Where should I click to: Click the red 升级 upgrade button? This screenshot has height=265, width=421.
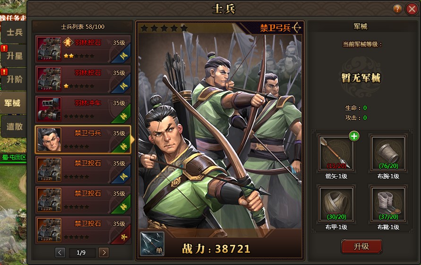pos(361,246)
